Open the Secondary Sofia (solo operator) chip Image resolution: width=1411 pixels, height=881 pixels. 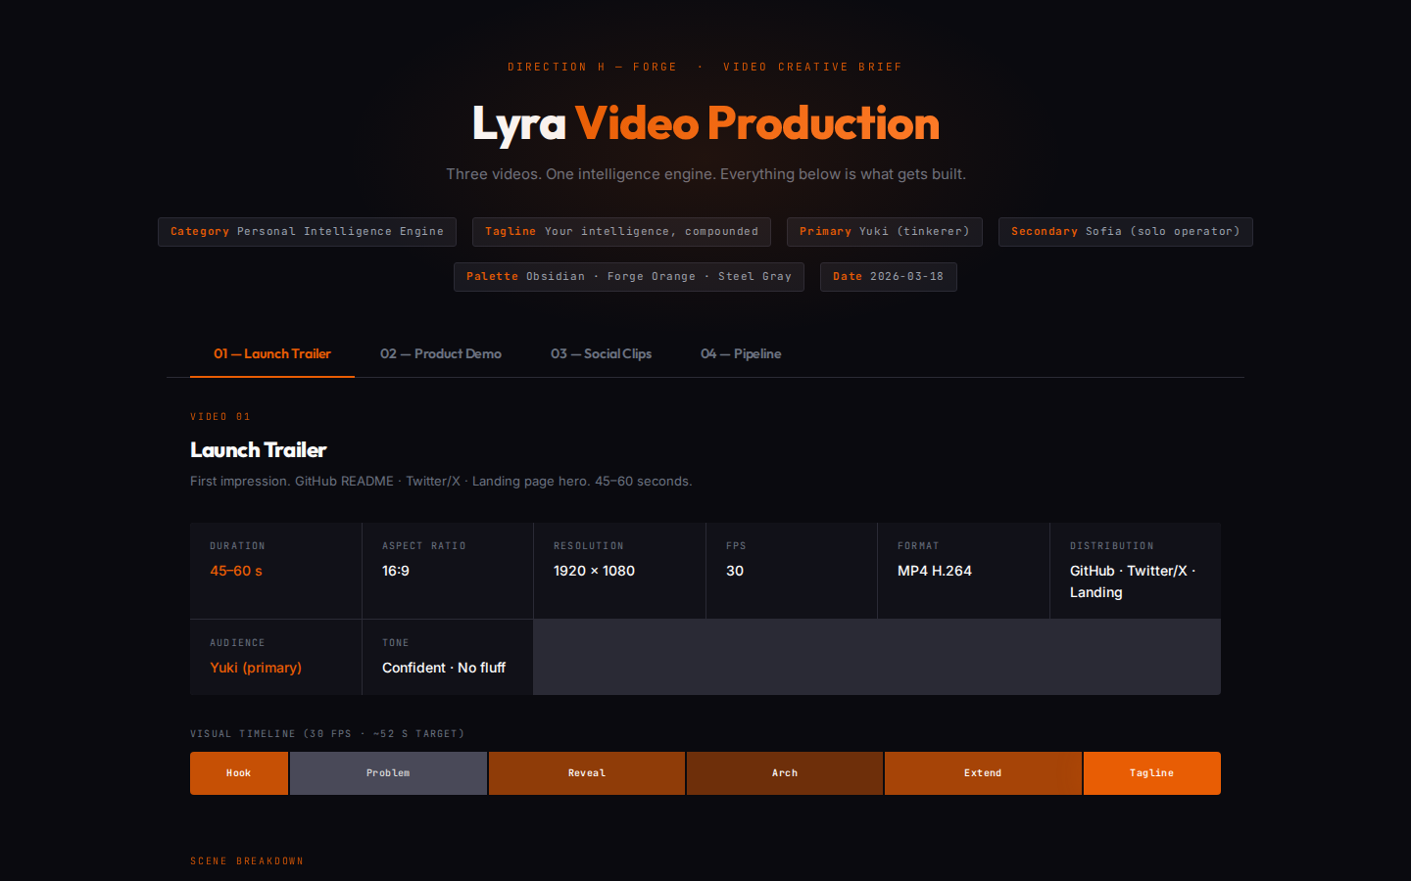tap(1125, 231)
